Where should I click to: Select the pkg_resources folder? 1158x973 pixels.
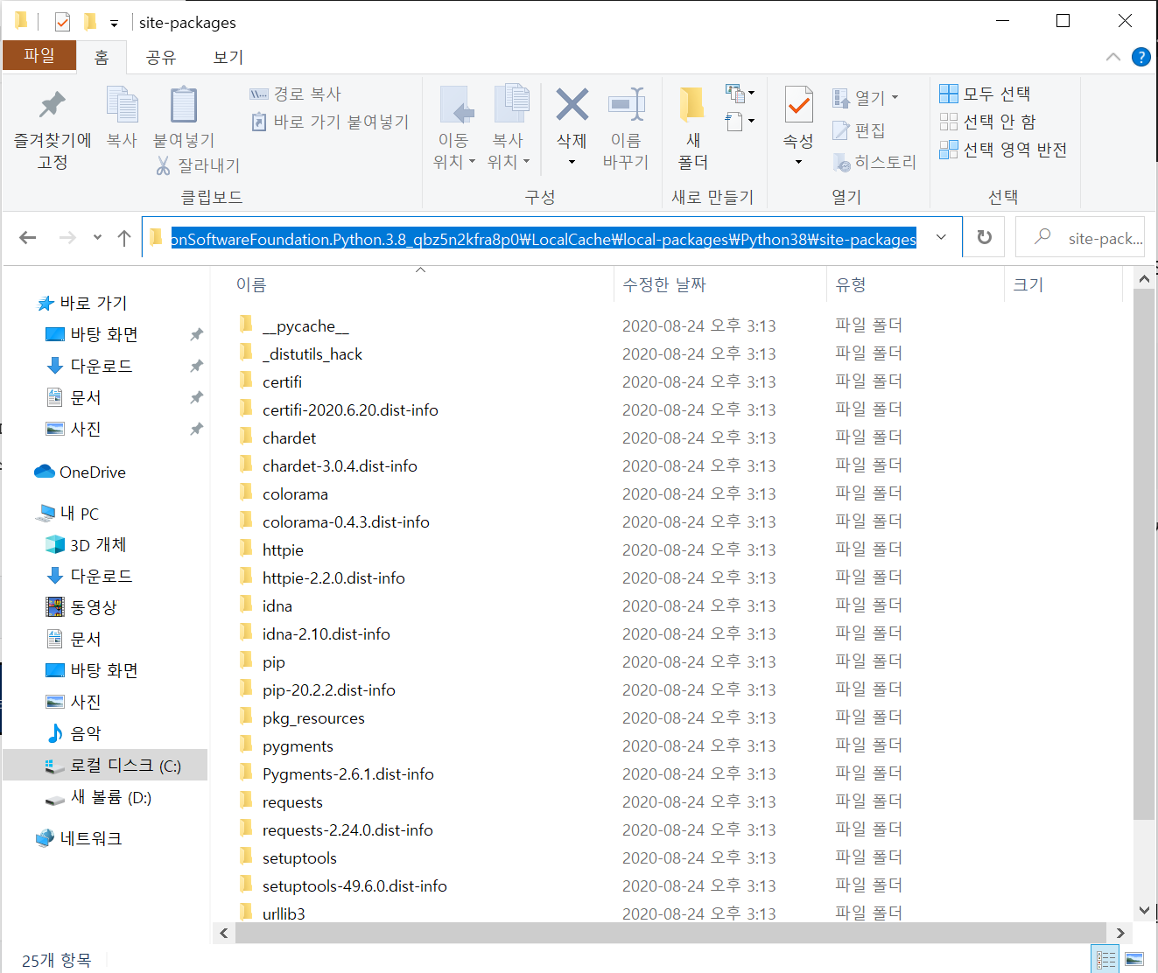click(x=313, y=717)
